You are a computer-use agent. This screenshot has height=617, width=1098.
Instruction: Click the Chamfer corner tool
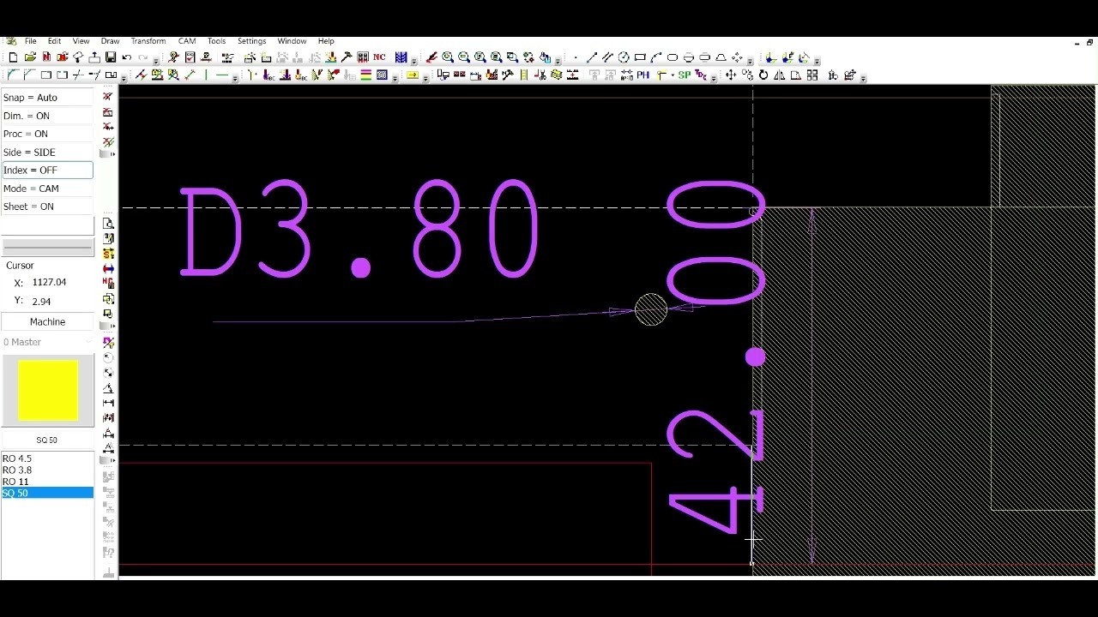pyautogui.click(x=28, y=75)
